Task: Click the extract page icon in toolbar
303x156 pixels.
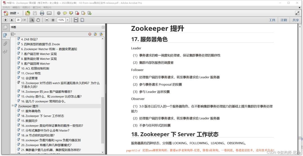Action: (83, 13)
